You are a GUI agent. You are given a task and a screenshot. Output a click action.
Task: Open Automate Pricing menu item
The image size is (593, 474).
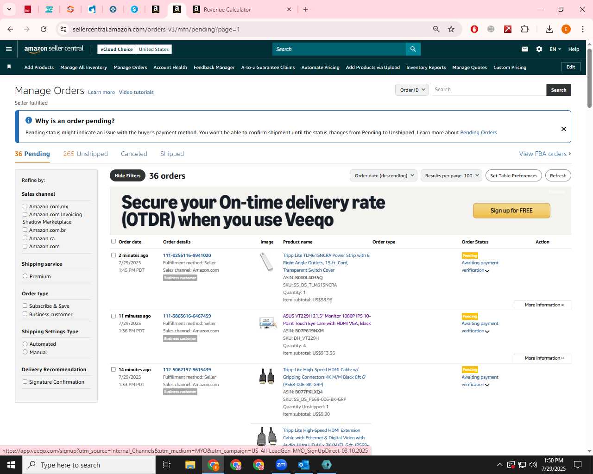click(320, 67)
